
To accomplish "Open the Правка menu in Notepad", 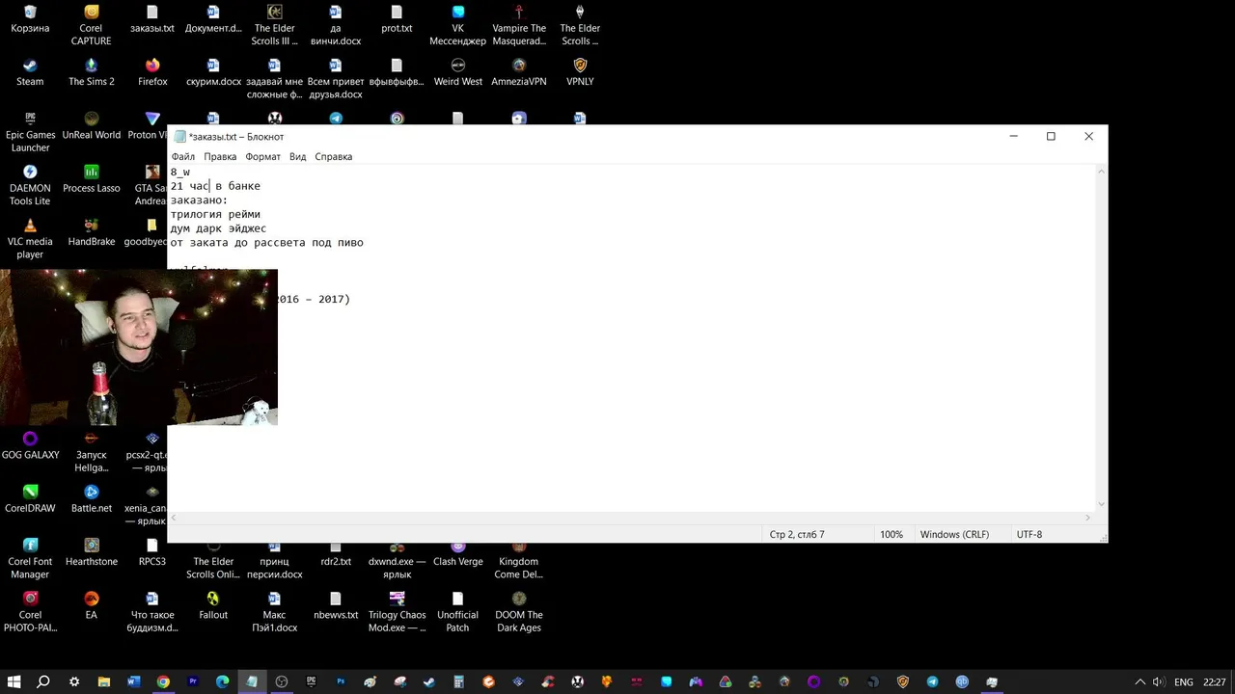I will coord(220,156).
